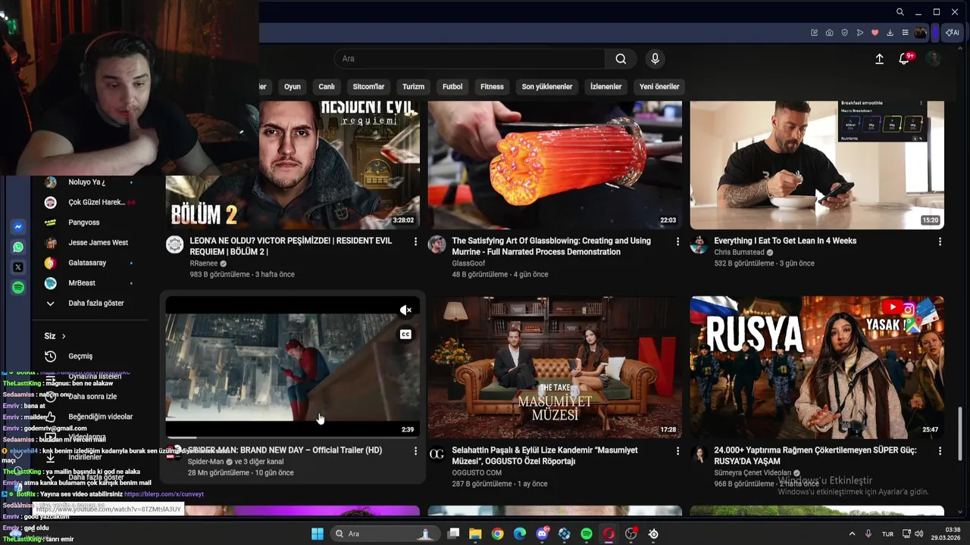Select the 'Canlı' filter chip
Screen dimensions: 970x545
click(x=327, y=86)
